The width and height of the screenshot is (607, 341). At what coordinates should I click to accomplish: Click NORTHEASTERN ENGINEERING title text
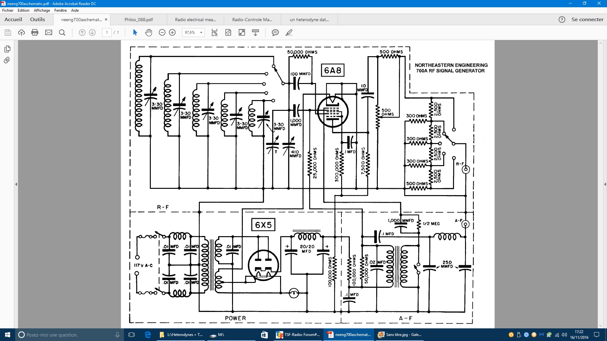[451, 65]
